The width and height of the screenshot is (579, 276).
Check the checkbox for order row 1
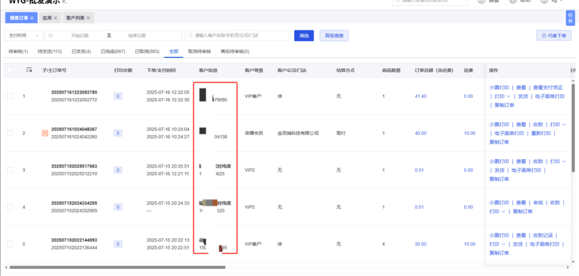coord(10,96)
